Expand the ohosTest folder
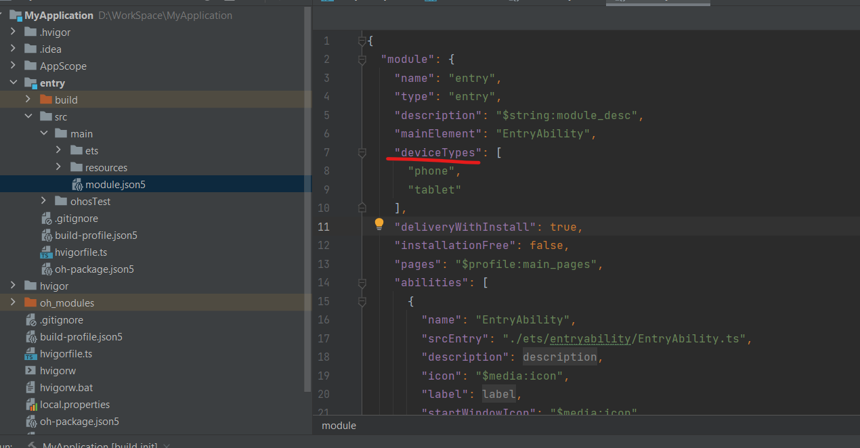 point(43,201)
